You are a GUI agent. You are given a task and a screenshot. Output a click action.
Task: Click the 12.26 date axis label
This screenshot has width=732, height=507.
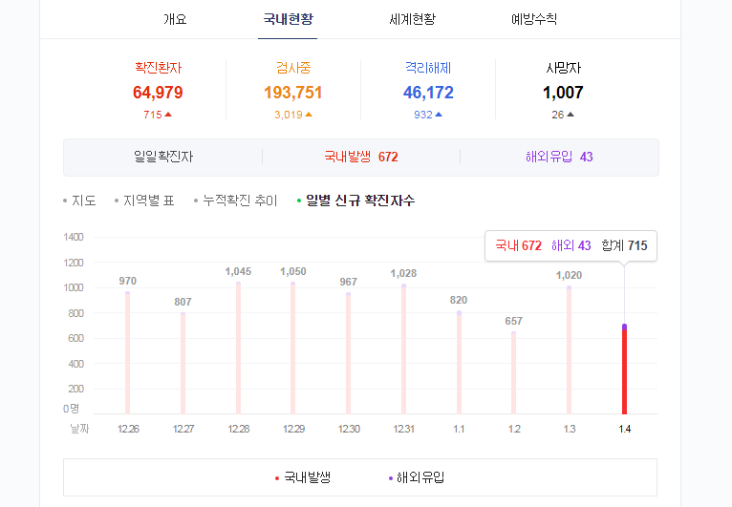click(x=128, y=429)
